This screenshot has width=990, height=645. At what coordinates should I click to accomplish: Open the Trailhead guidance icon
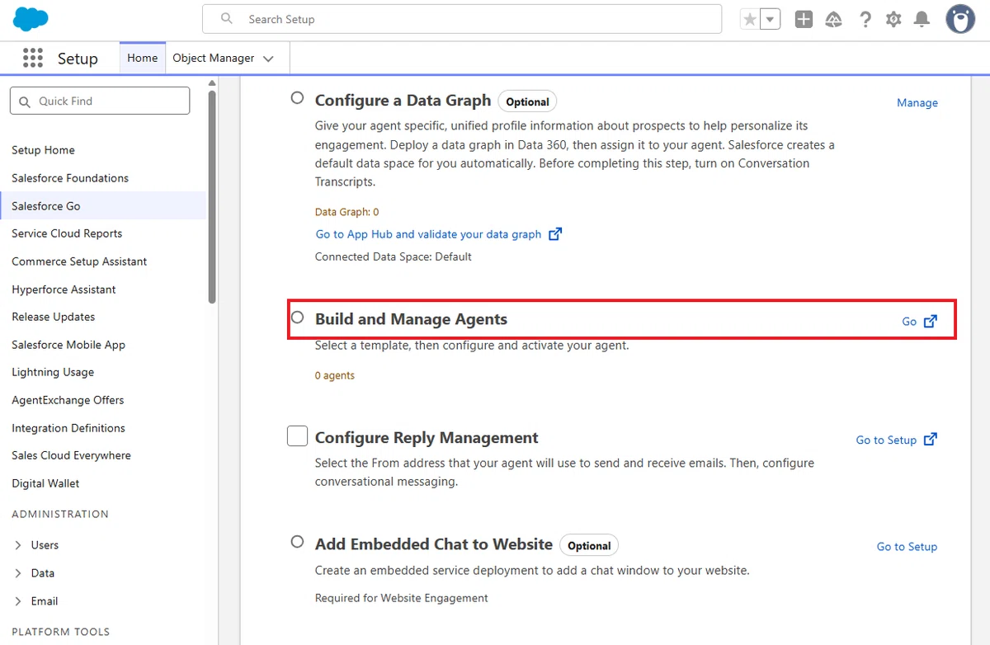pyautogui.click(x=833, y=19)
